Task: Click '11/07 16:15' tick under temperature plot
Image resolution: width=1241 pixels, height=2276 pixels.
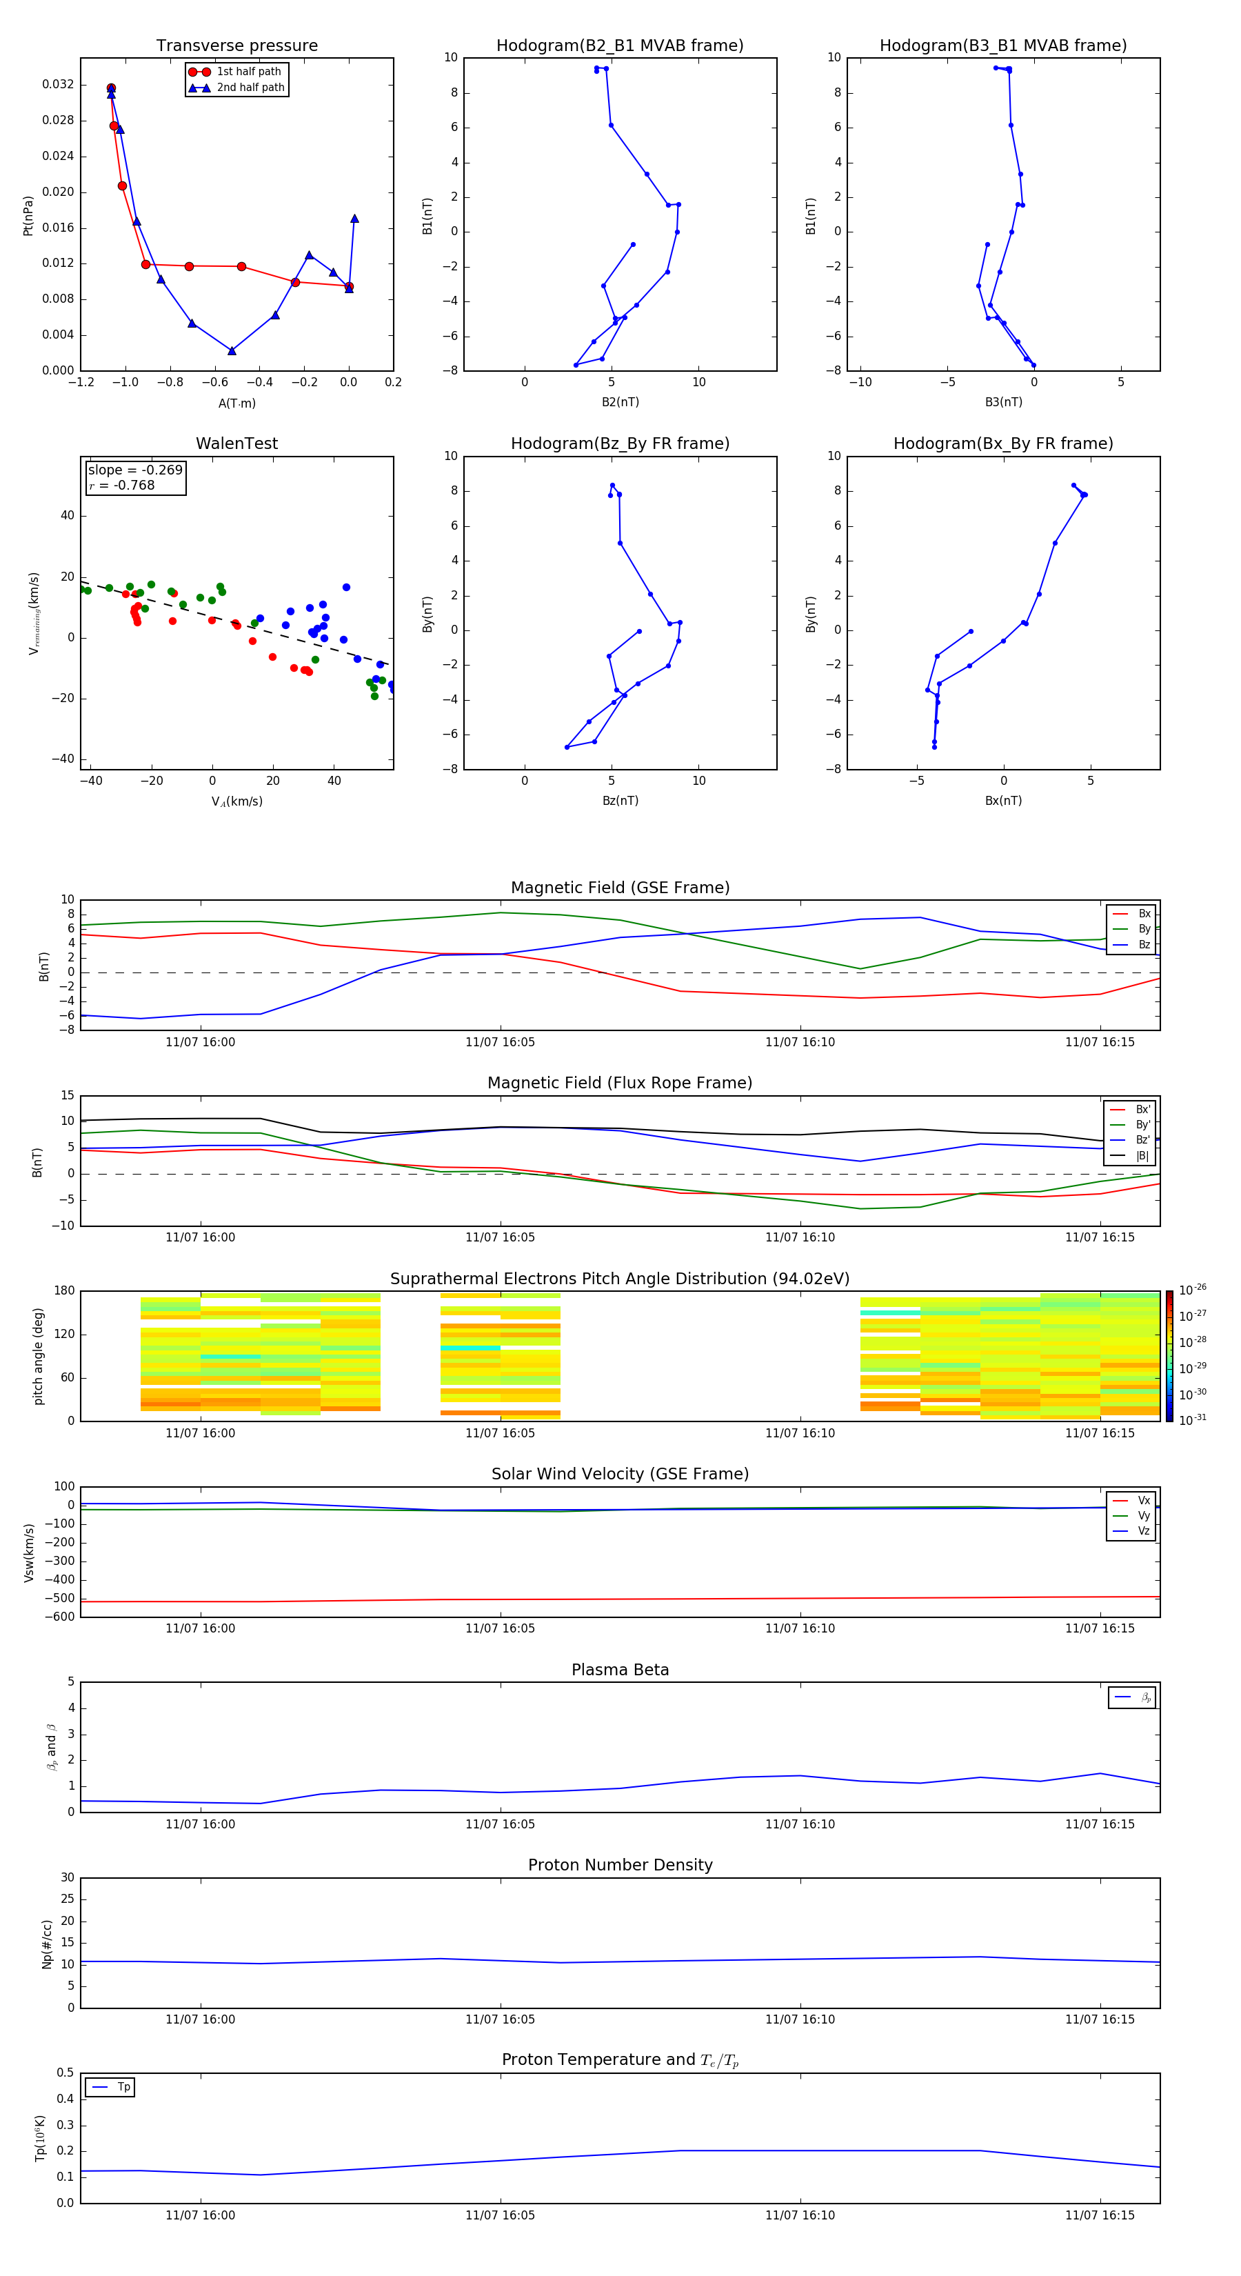Action: [1100, 2215]
